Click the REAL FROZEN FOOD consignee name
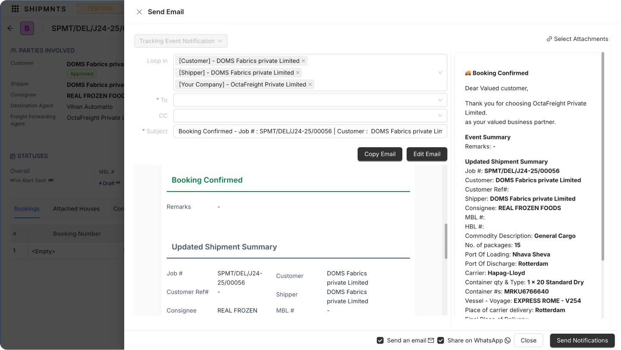Image resolution: width=621 pixels, height=350 pixels. (x=95, y=96)
